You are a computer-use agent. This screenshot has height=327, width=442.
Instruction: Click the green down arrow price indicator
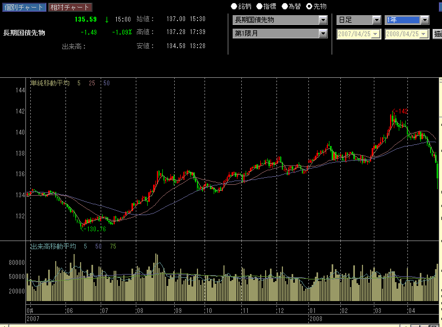[107, 19]
